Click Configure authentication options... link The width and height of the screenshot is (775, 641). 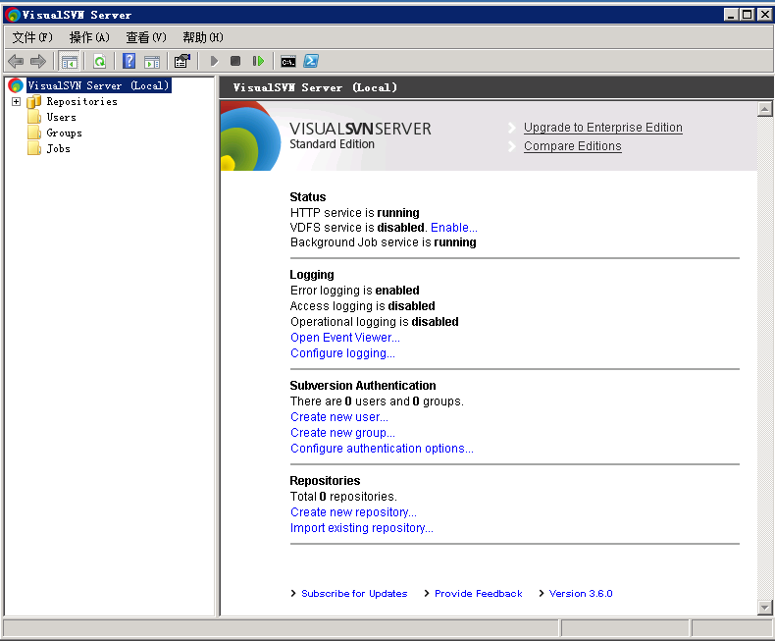coord(382,449)
